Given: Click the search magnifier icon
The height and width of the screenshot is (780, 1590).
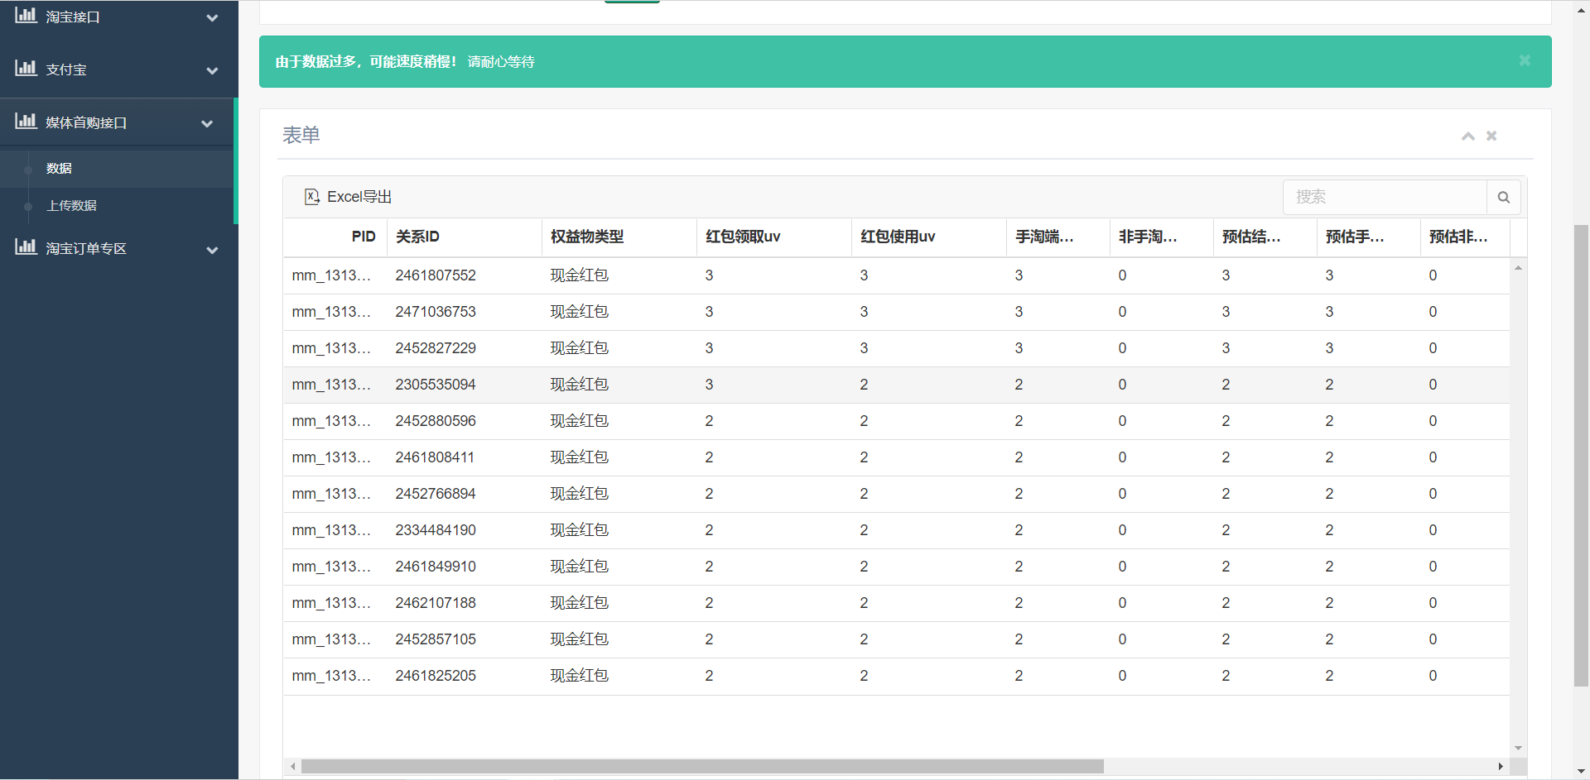Looking at the screenshot, I should [x=1504, y=197].
